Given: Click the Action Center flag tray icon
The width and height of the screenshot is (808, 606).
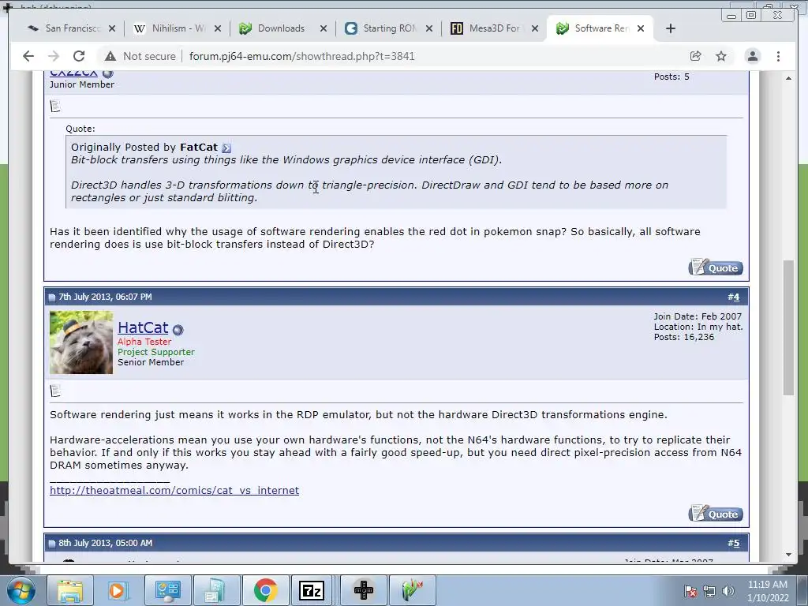Looking at the screenshot, I should click(690, 591).
